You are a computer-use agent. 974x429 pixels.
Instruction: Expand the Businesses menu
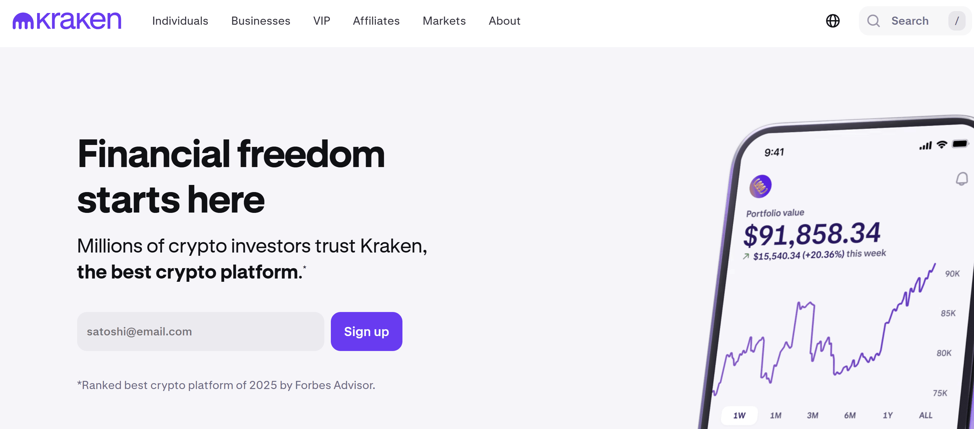261,21
